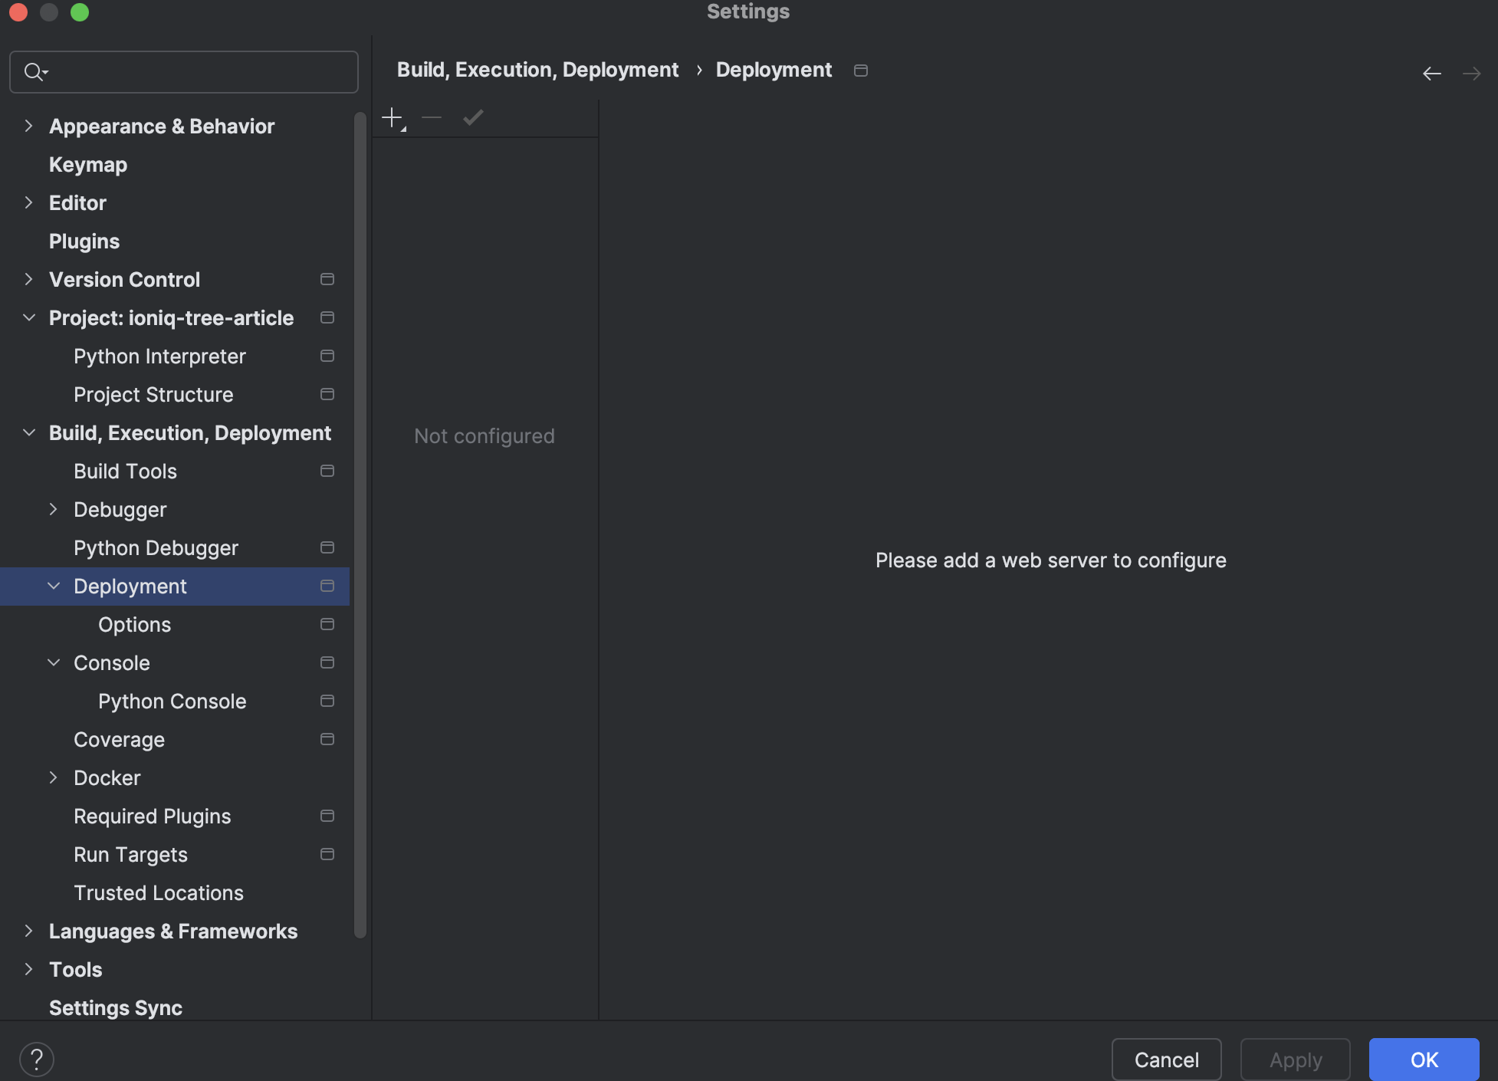Click project-level icon beside Deployment breadcrumb
Viewport: 1498px width, 1081px height.
point(860,71)
